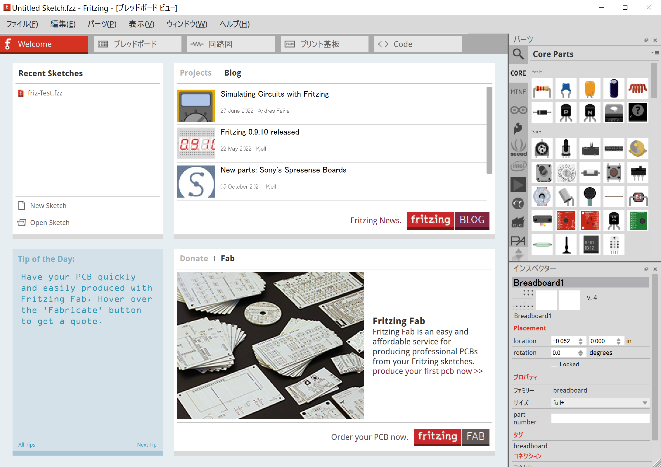661x467 pixels.
Task: Open the パーツ(P) menu
Action: click(x=102, y=24)
